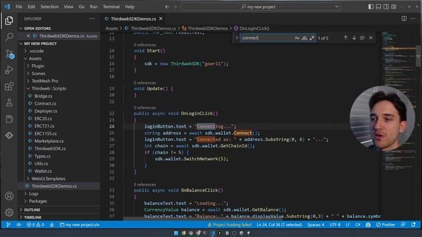
Task: Click the command center search box
Action: tap(261, 7)
